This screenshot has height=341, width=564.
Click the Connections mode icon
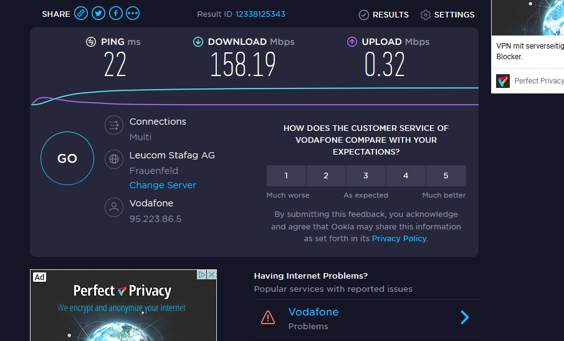(x=114, y=125)
